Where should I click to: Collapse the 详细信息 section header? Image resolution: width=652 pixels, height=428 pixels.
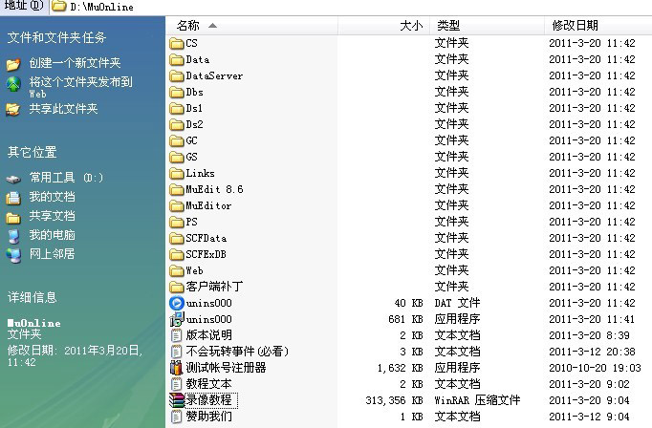coord(33,297)
